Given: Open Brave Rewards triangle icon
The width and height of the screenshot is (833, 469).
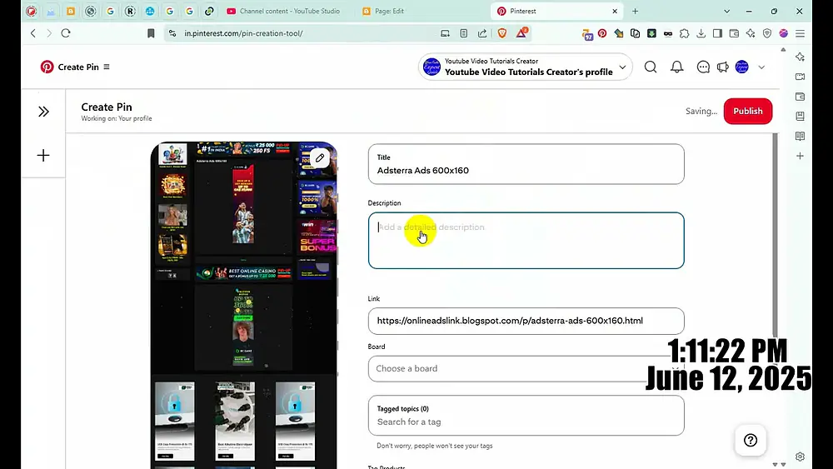Looking at the screenshot, I should click(521, 33).
